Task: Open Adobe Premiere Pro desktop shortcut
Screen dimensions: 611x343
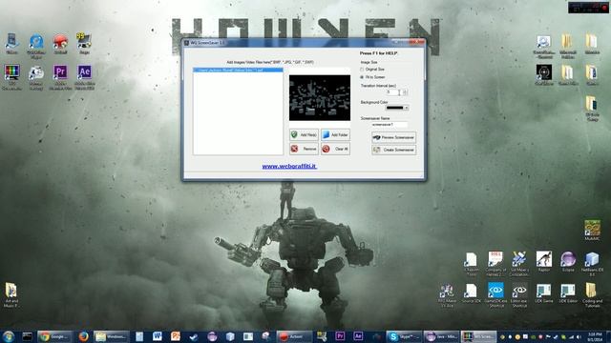Action: click(x=60, y=77)
